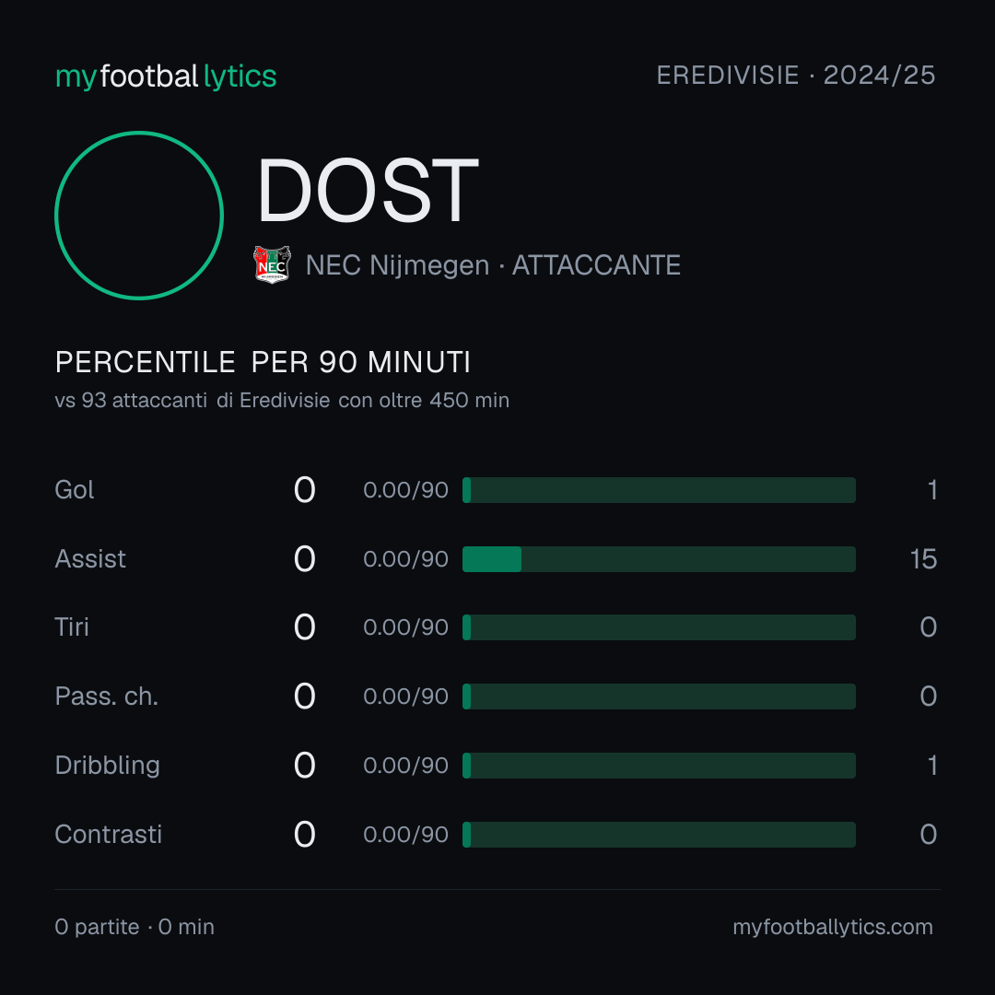Click the Tiri percentile bar
The width and height of the screenshot is (995, 995).
point(659,627)
